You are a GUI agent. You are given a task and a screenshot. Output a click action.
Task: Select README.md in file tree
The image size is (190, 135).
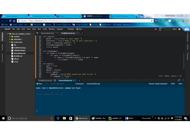pyautogui.click(x=18, y=56)
